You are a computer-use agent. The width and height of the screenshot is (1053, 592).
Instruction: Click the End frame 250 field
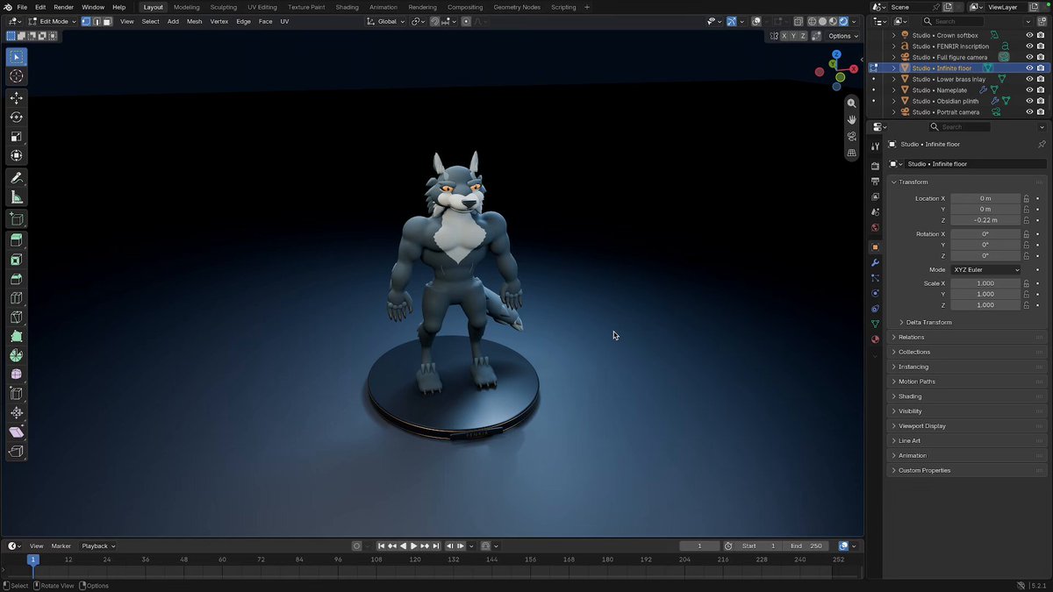(x=806, y=546)
